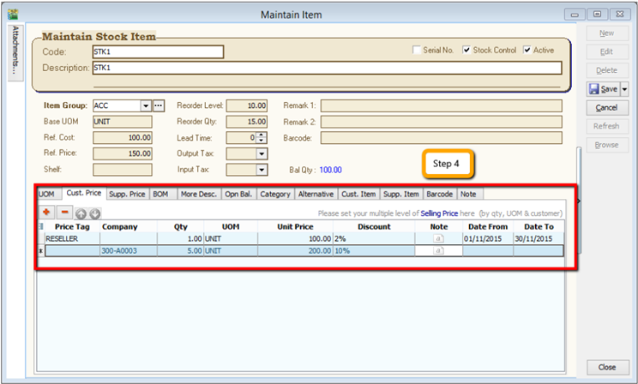
Task: Open the Lead Time spinner arrows
Action: click(262, 137)
